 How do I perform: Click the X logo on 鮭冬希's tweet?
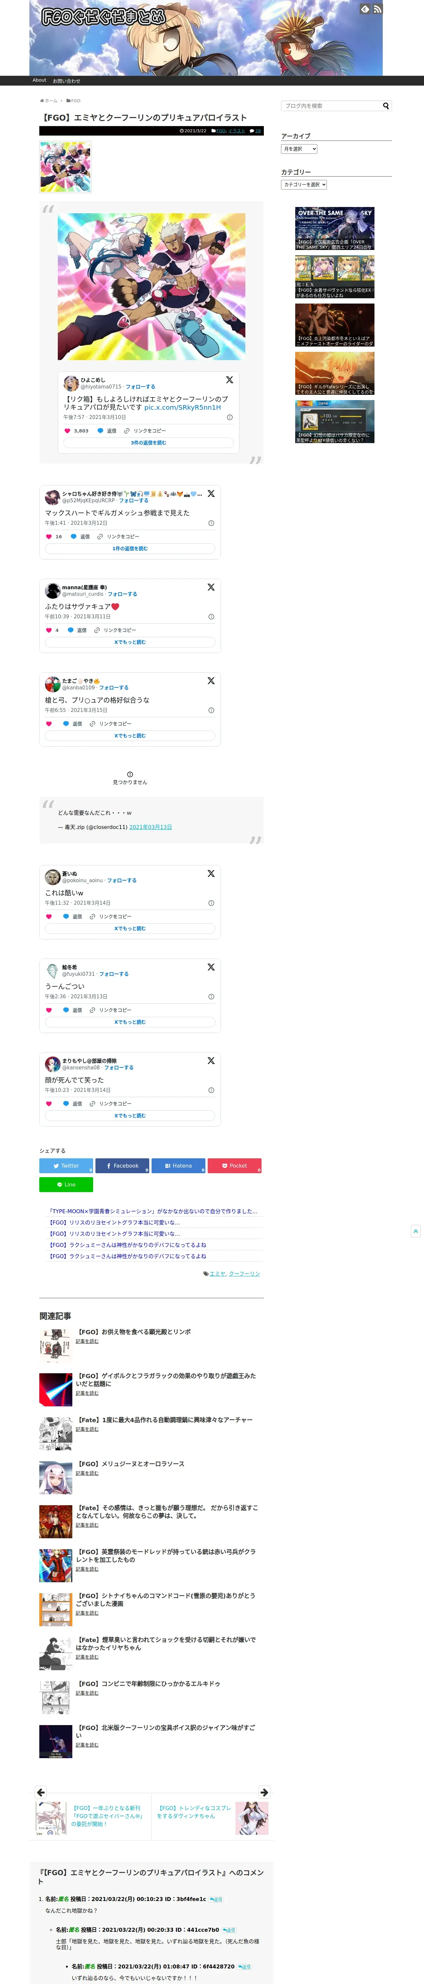[x=211, y=967]
